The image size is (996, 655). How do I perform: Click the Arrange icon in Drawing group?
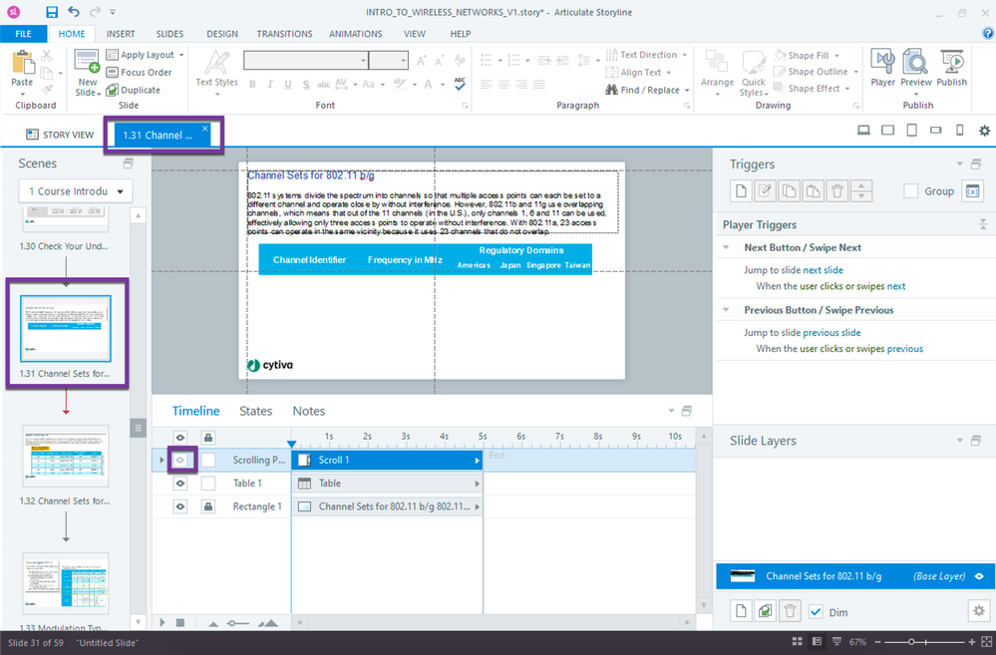pos(717,70)
